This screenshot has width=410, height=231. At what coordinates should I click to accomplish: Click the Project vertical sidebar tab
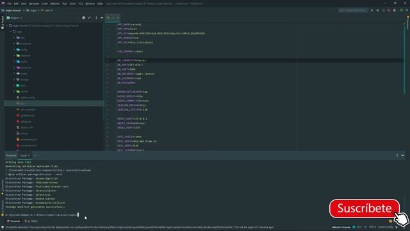(3, 22)
